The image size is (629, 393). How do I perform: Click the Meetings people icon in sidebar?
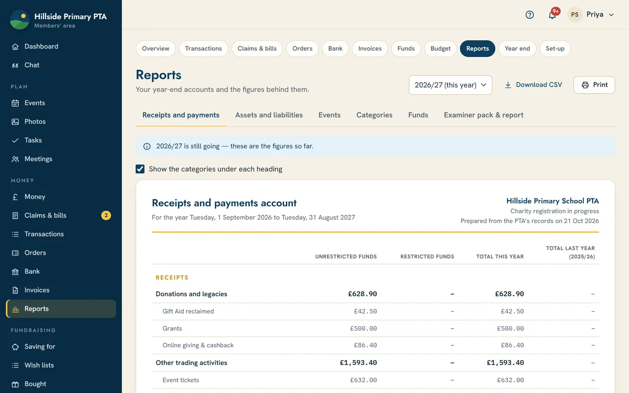15,159
